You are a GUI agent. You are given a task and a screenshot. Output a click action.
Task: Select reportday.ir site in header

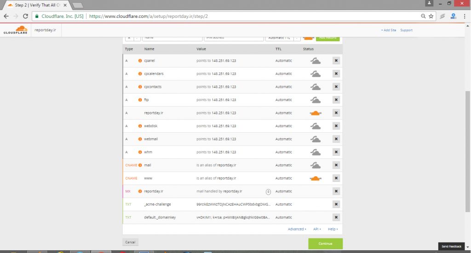[x=45, y=30]
